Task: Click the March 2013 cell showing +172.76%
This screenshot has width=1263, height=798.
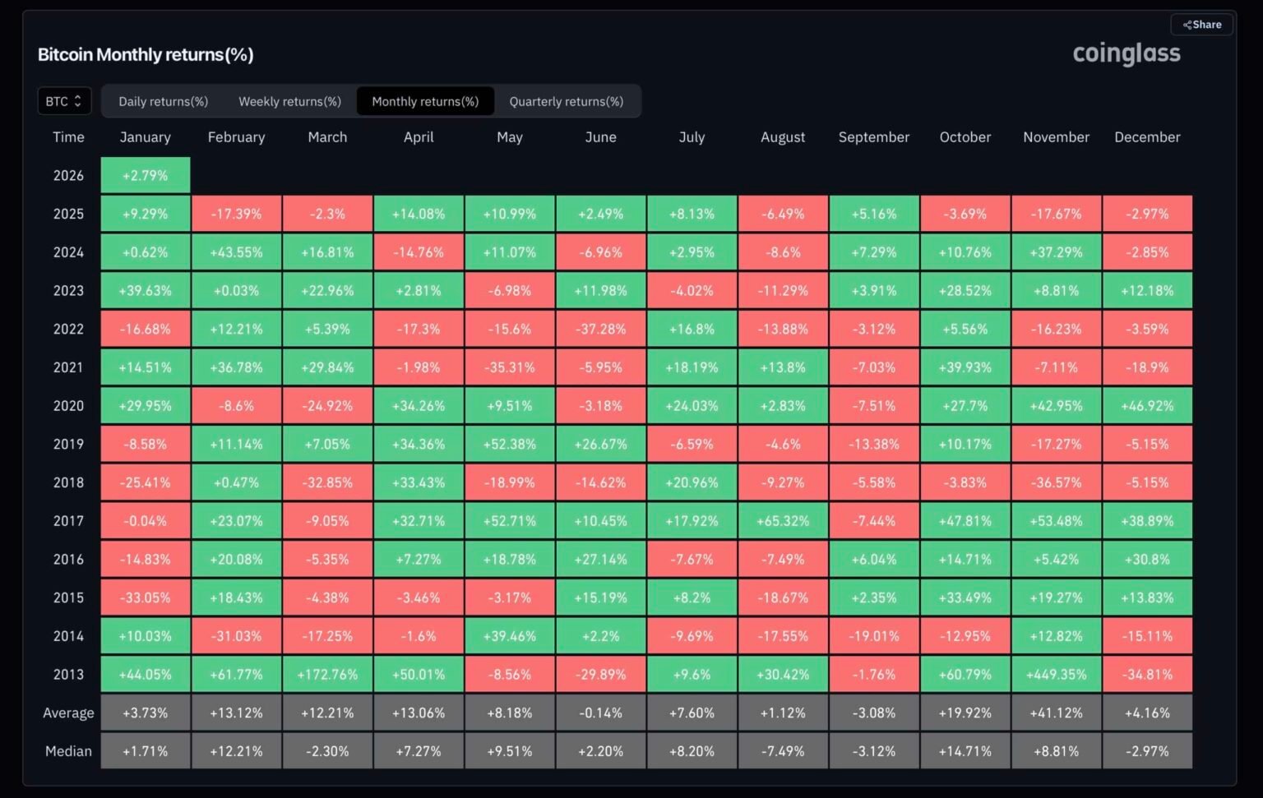Action: pyautogui.click(x=327, y=674)
